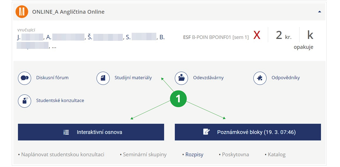Image resolution: width=340 pixels, height=167 pixels.
Task: Click the green number 1 annotation marker
Action: 178,99
